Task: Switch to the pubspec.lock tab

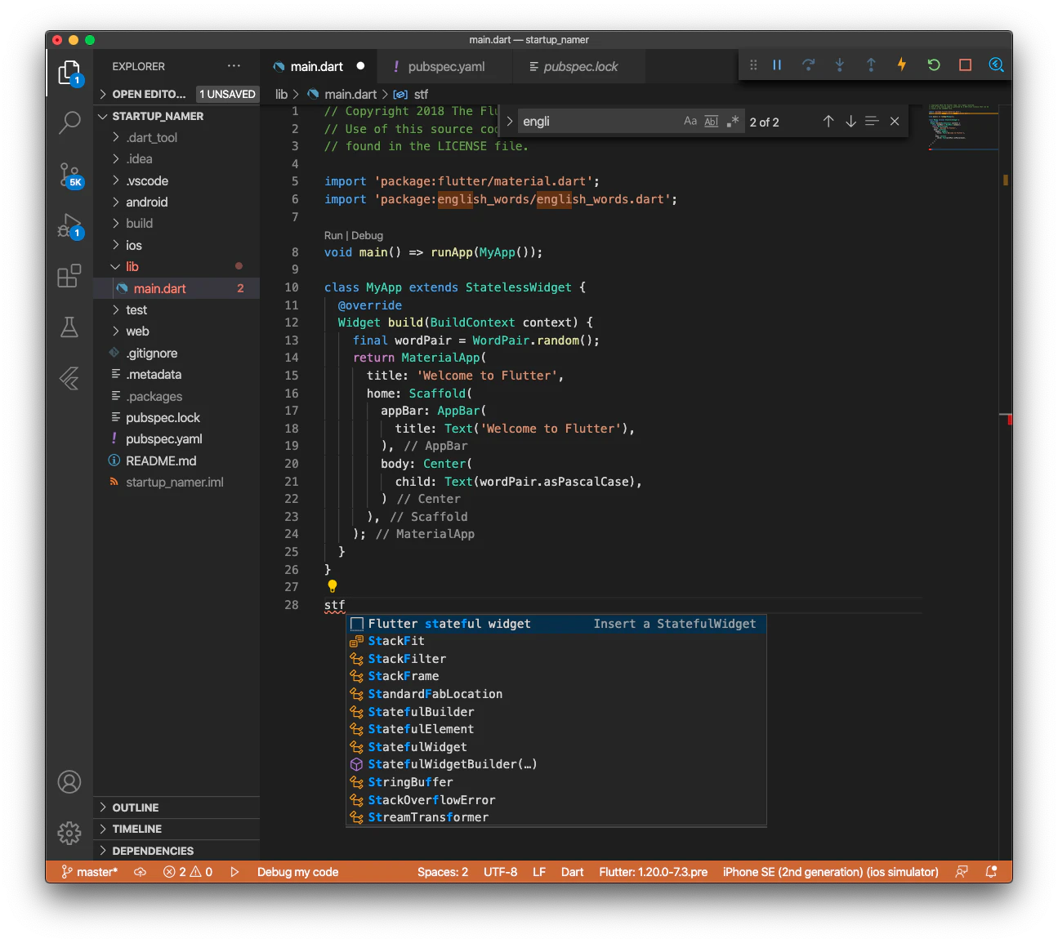Action: 580,67
